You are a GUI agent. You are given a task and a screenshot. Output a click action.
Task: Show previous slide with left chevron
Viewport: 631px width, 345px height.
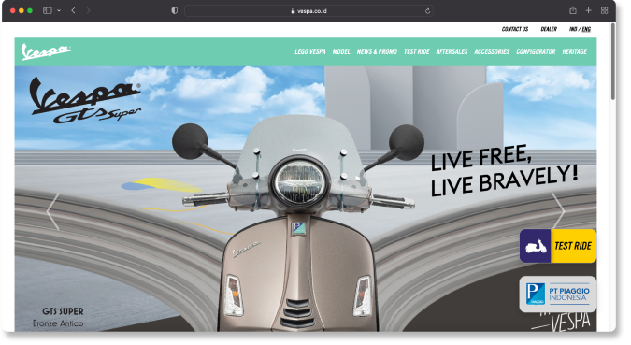click(x=52, y=211)
